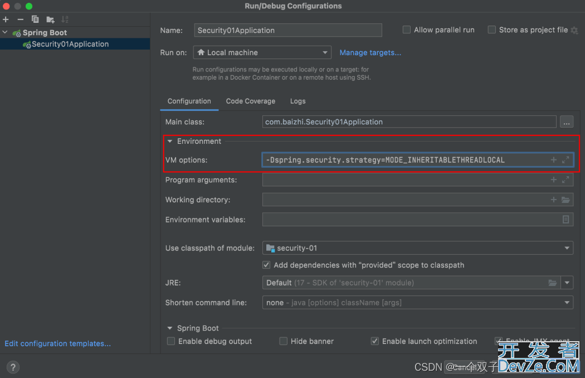
Task: Click the home icon in Run on field
Action: click(x=201, y=52)
